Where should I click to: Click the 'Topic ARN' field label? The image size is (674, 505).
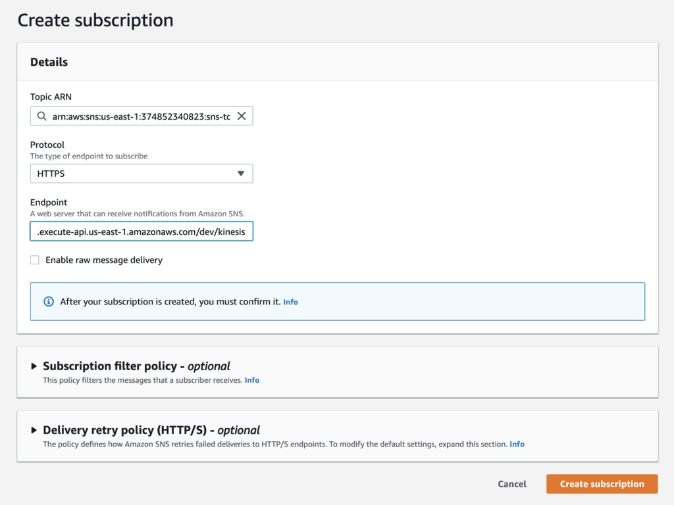pyautogui.click(x=51, y=97)
